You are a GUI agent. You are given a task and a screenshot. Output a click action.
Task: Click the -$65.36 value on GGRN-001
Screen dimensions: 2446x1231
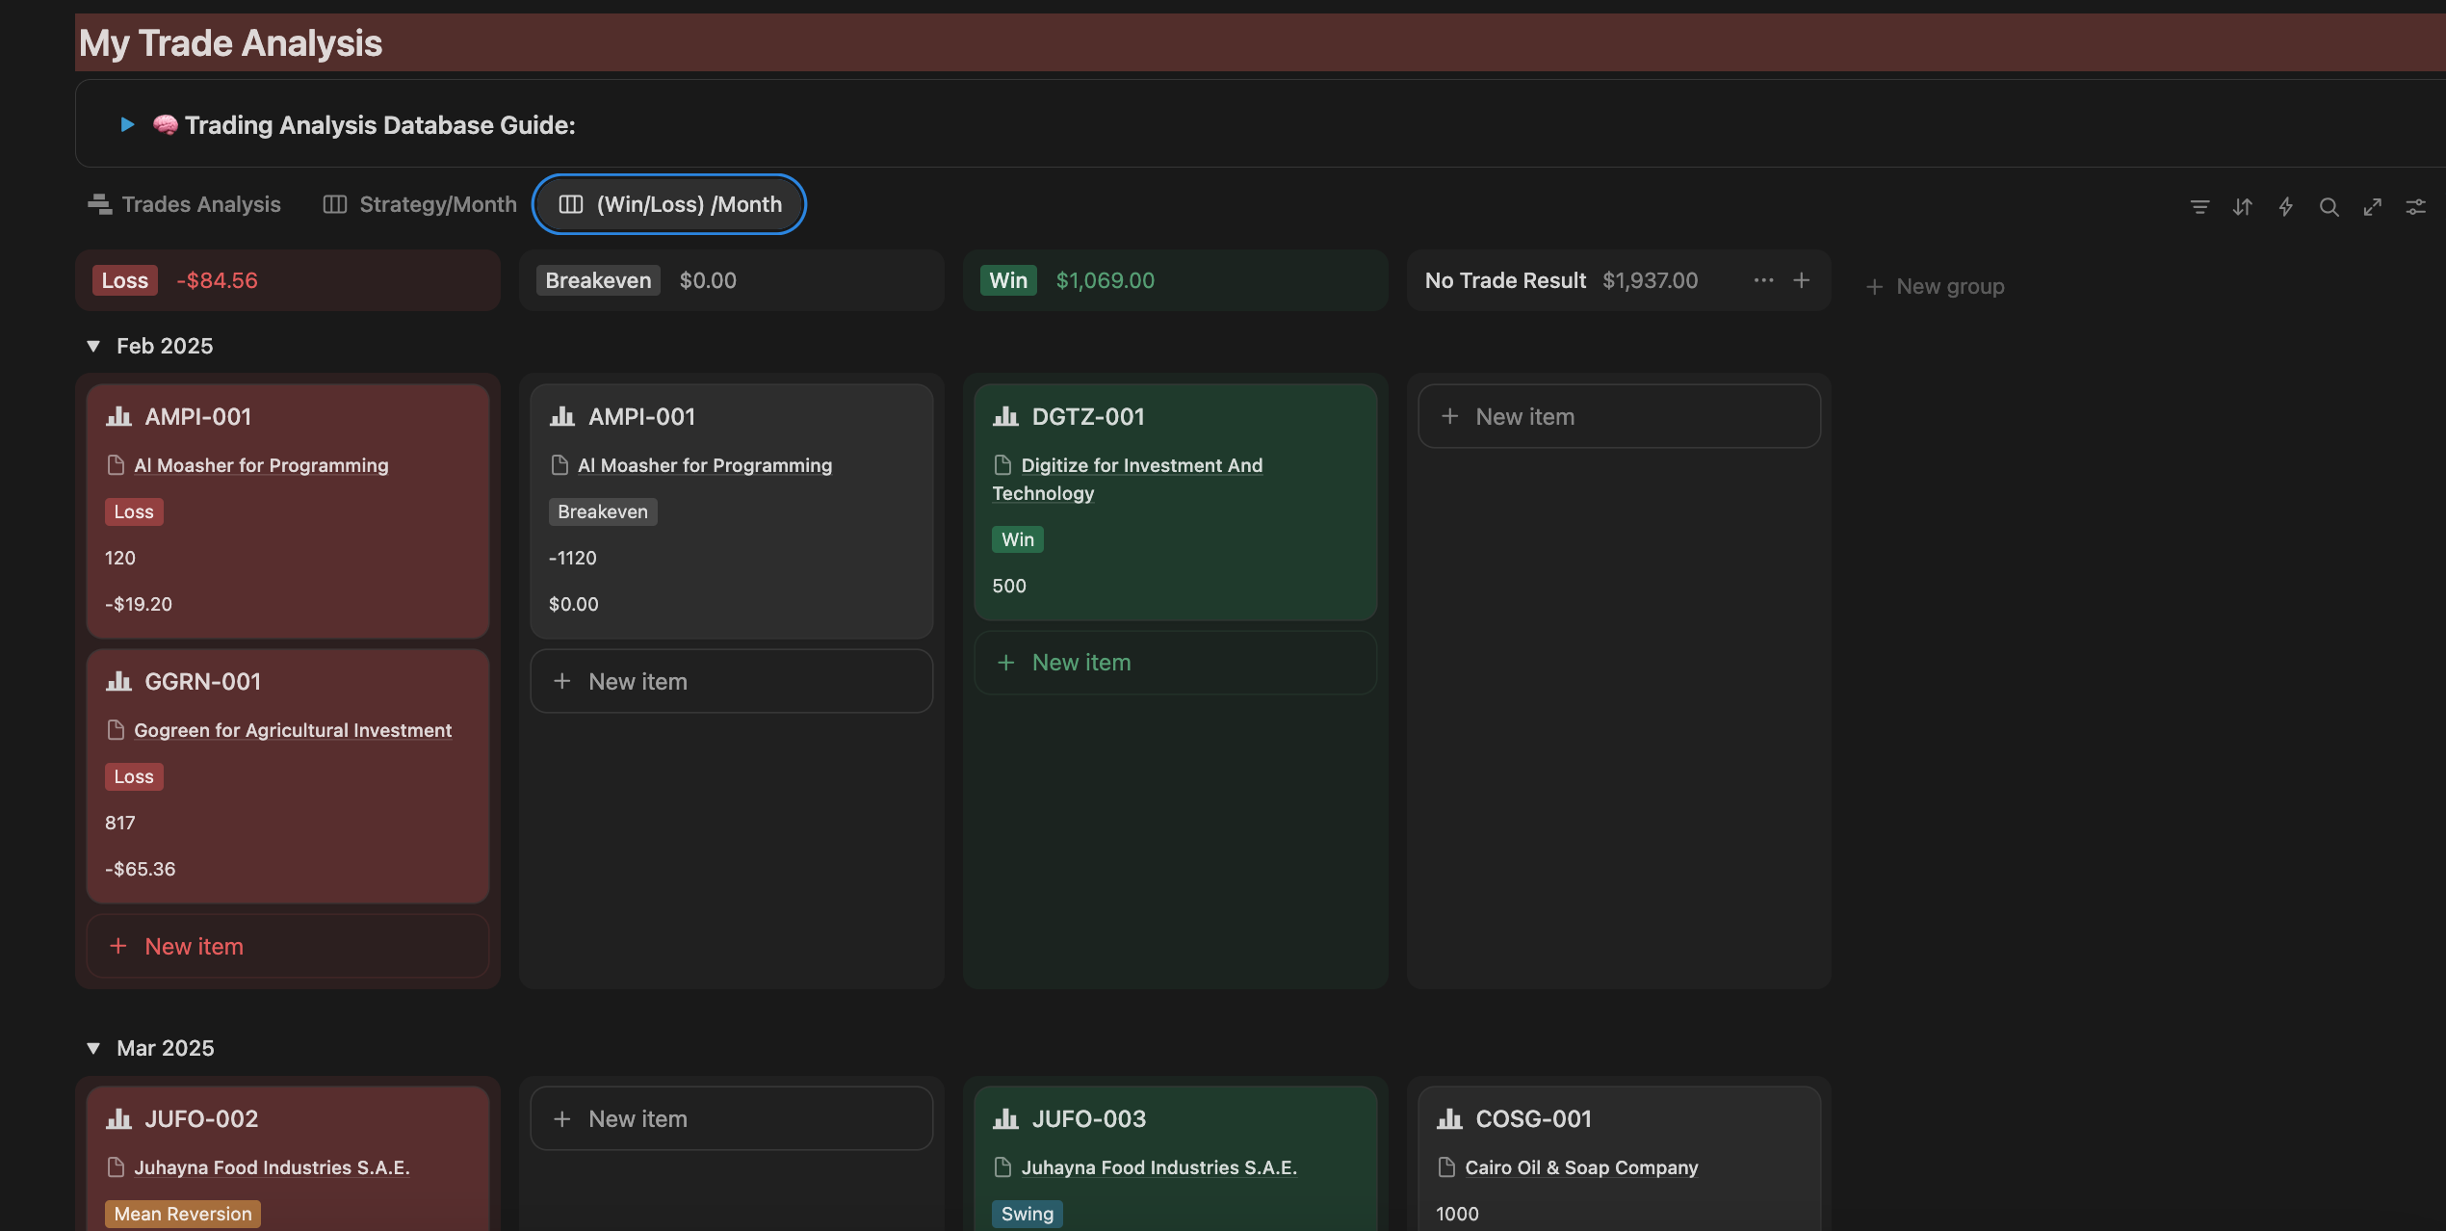[x=140, y=869]
